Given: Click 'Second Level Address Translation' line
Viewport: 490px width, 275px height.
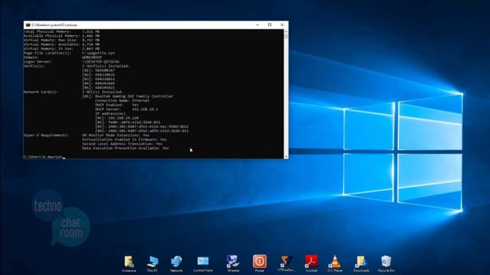Looking at the screenshot, I should (122, 144).
